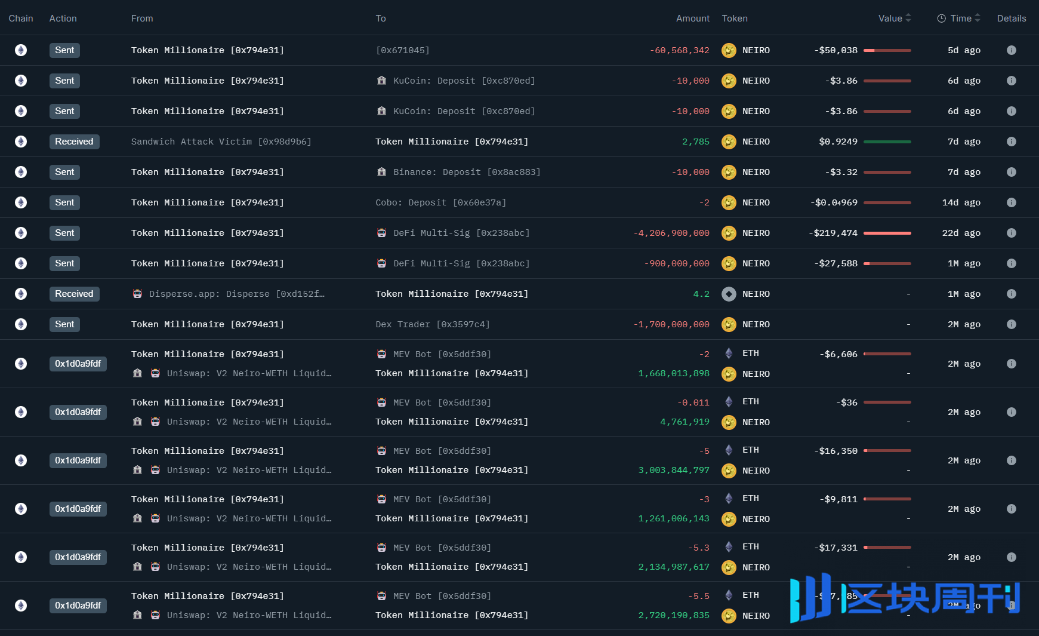
Task: Open details info icon for the 2,785 NEIRO row
Action: click(x=1011, y=142)
